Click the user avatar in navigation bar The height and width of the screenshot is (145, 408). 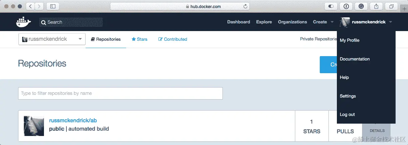point(345,22)
